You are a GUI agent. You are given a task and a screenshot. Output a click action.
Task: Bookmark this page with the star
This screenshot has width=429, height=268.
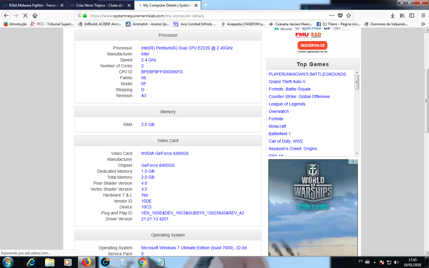[x=349, y=15]
